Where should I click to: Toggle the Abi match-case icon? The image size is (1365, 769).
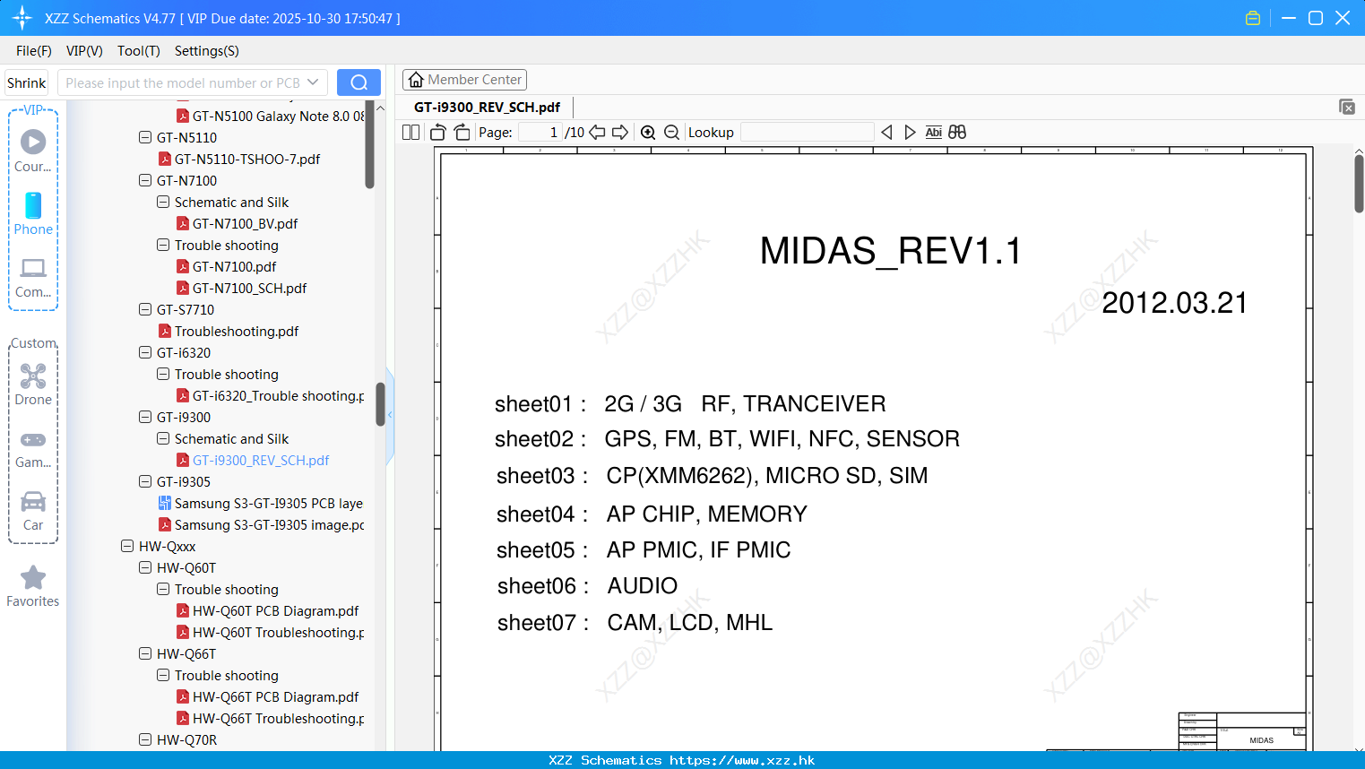click(934, 133)
